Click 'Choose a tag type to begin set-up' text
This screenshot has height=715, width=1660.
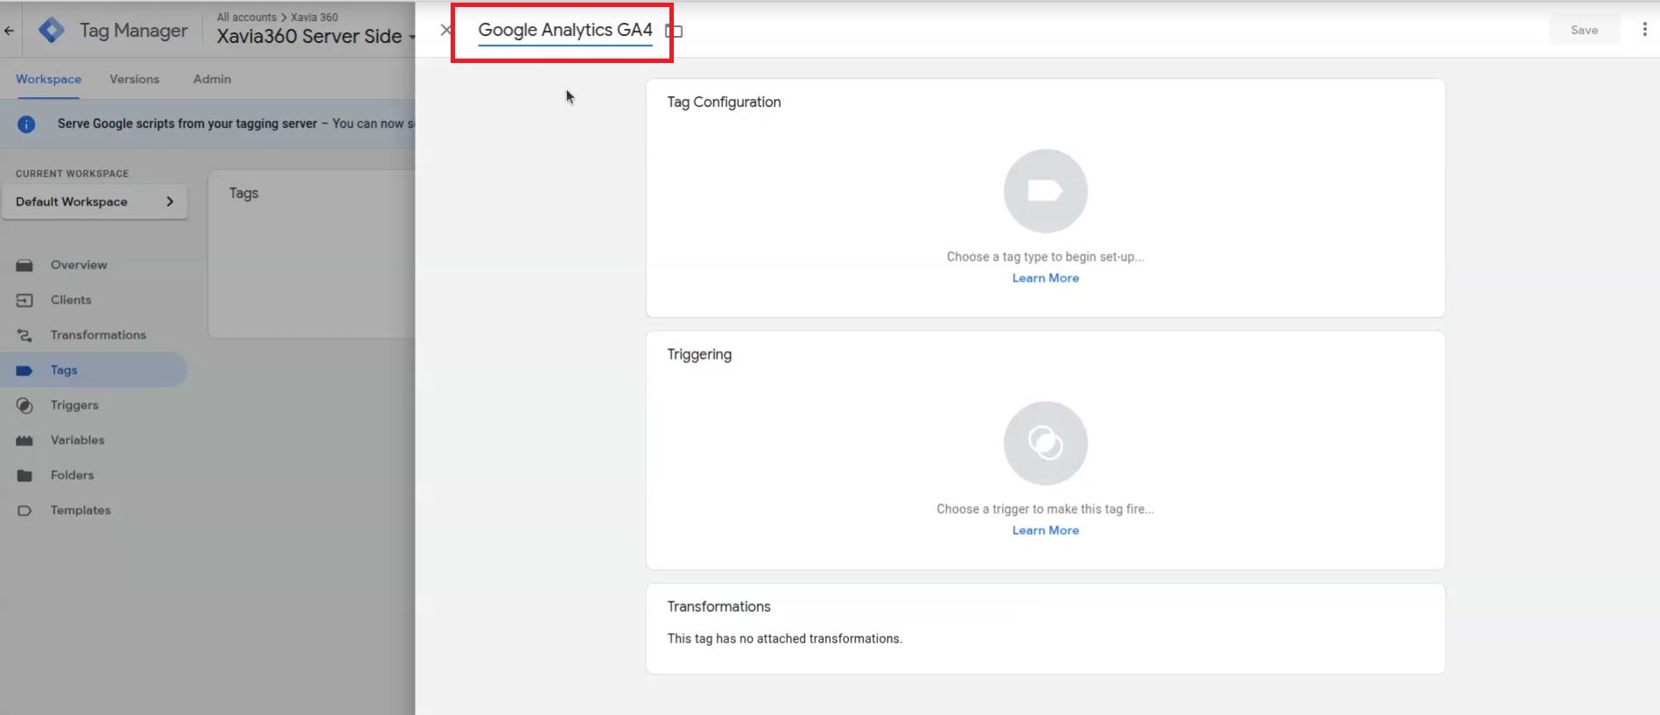(x=1046, y=256)
